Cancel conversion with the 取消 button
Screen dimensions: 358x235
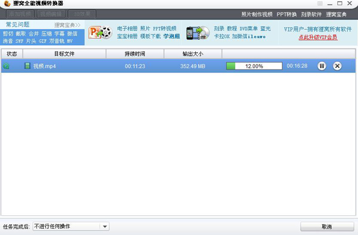327,227
